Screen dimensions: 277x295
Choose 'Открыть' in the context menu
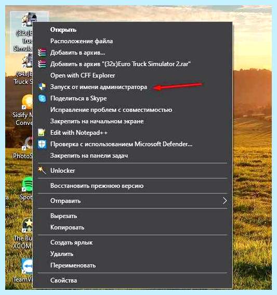[x=133, y=30]
